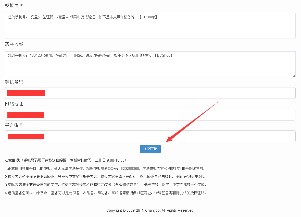Click resize handle of 实际内容 text area
The width and height of the screenshot is (301, 217).
(x=294, y=76)
